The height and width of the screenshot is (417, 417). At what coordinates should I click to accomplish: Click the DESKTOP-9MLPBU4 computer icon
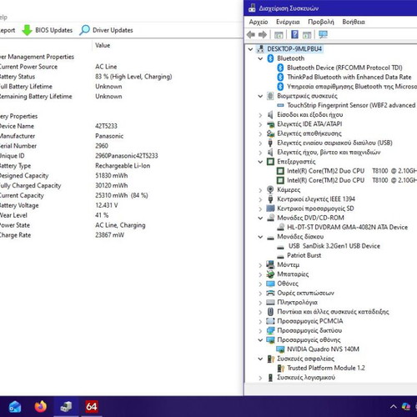coord(260,49)
